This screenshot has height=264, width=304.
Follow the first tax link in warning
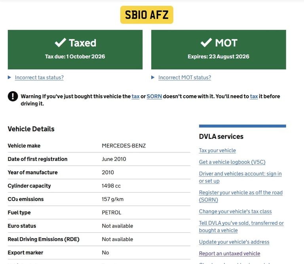pos(135,96)
